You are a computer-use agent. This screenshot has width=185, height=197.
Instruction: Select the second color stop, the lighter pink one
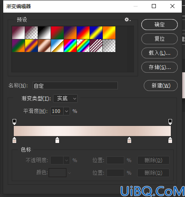coord(57,140)
